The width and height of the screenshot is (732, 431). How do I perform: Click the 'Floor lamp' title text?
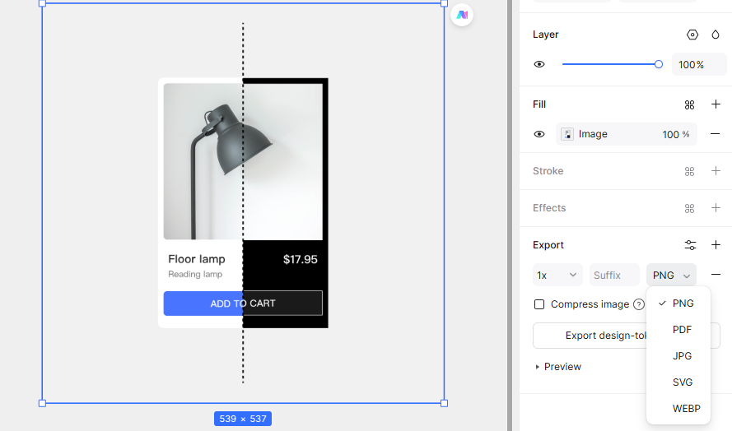point(197,259)
